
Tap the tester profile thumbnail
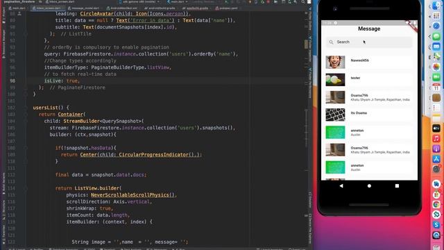coord(335,80)
